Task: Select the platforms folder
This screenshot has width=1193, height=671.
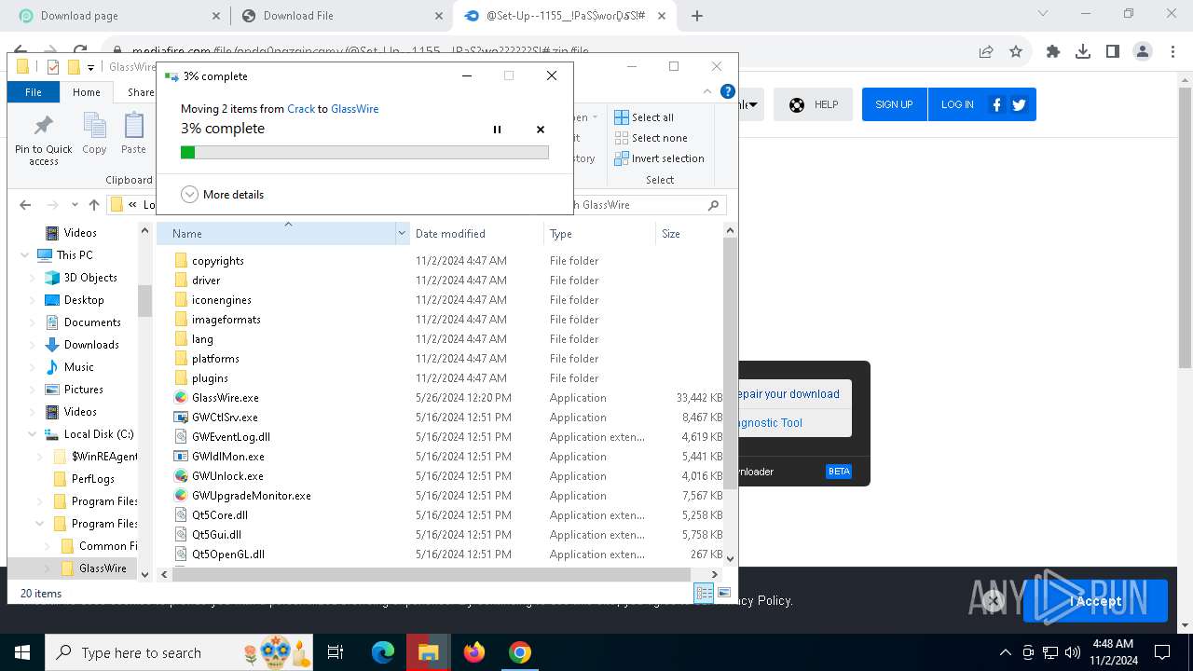Action: click(215, 359)
